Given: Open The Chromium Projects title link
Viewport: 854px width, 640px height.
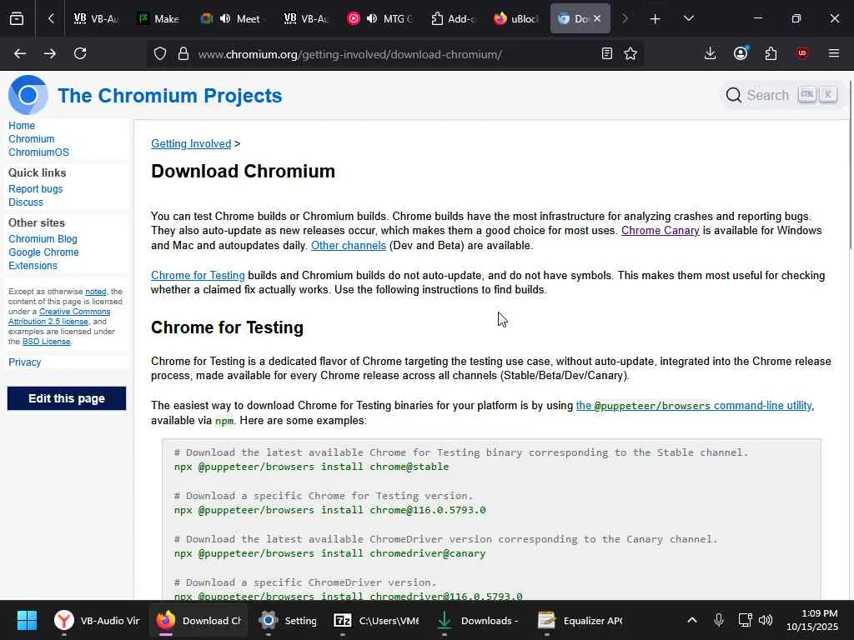Looking at the screenshot, I should (170, 95).
